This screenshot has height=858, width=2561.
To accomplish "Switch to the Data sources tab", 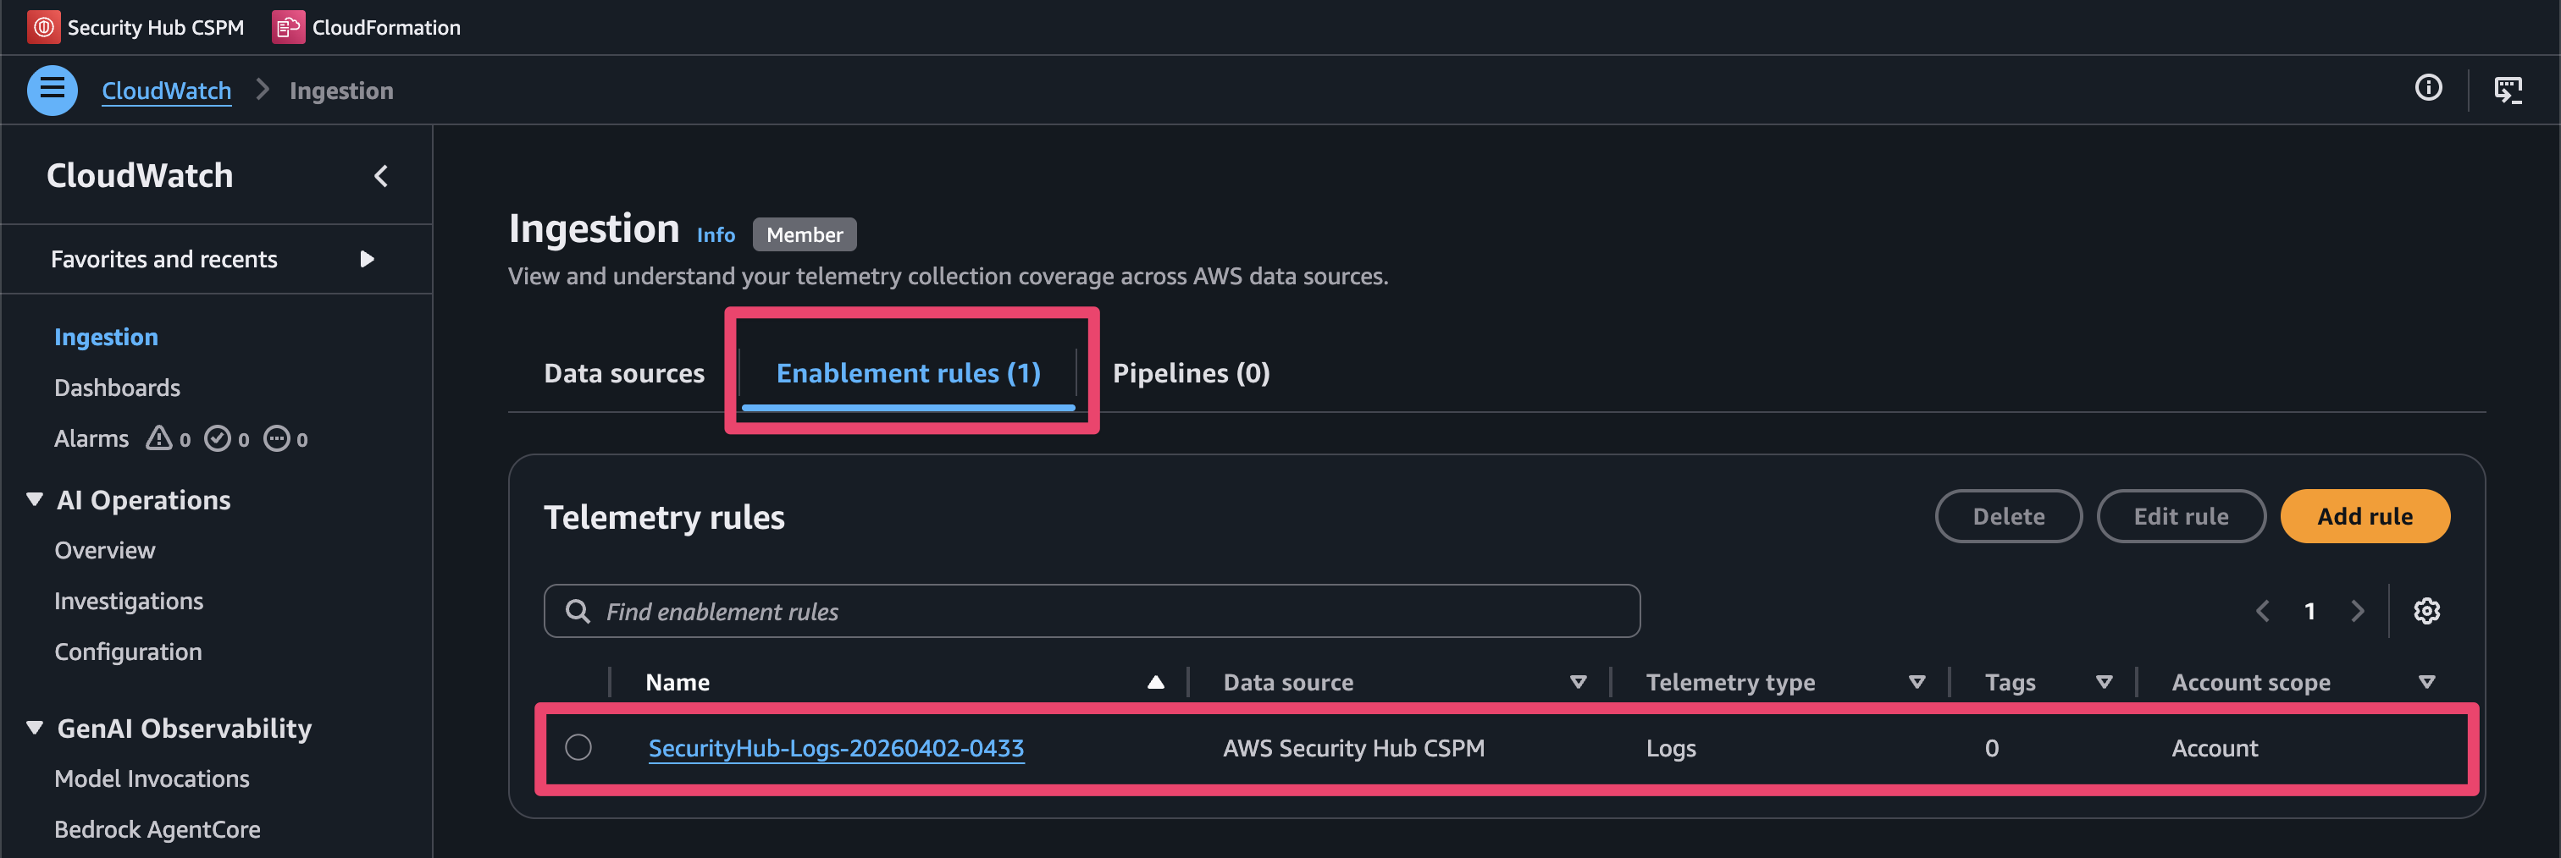I will (x=623, y=373).
